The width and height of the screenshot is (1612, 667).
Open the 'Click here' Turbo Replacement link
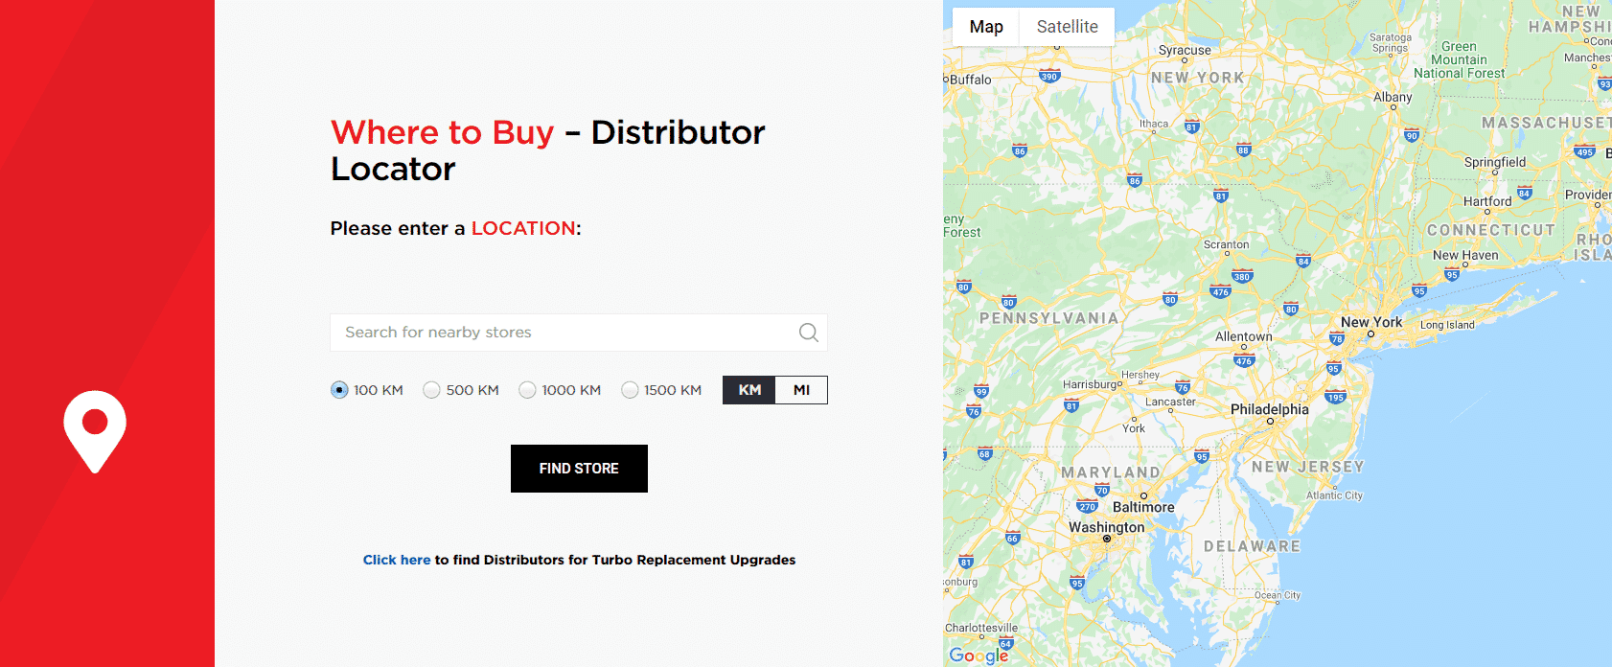click(397, 560)
